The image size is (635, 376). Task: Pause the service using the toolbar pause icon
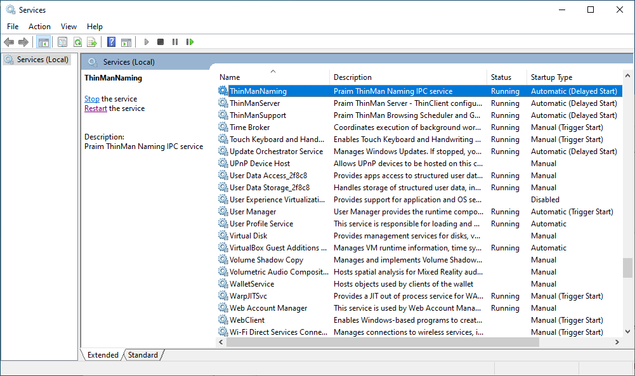click(175, 42)
